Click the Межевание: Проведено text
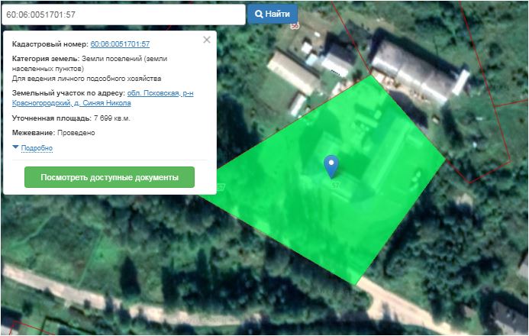529x336 pixels. point(53,133)
